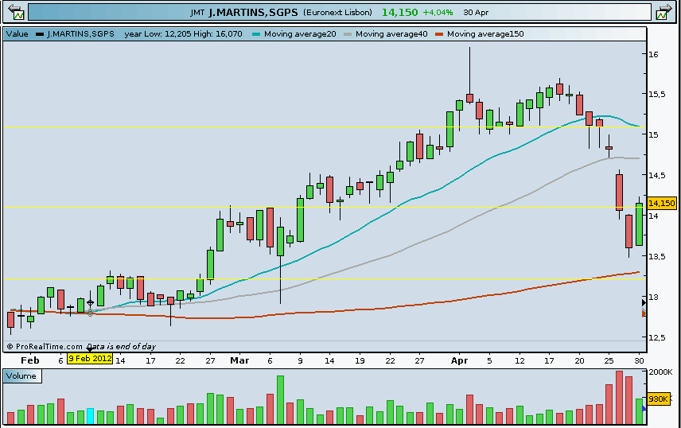Click the 930K volume tag

[x=658, y=399]
